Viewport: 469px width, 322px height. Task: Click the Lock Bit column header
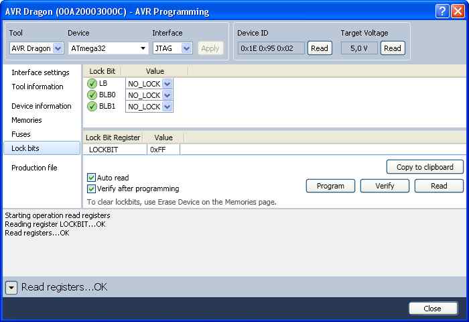pos(103,71)
